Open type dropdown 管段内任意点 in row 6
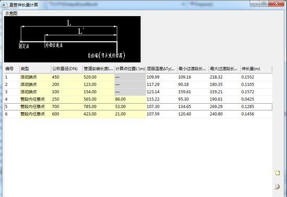Image resolution: width=287 pixels, height=197 pixels. [35, 114]
